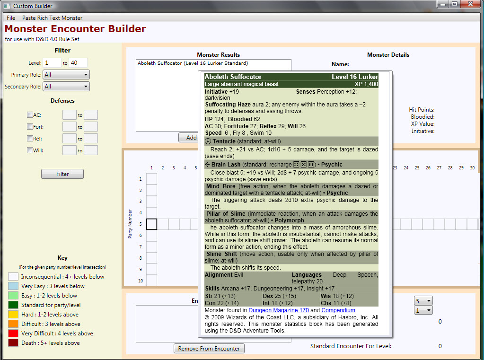Click the Standard dark green swatch

pos(13,305)
